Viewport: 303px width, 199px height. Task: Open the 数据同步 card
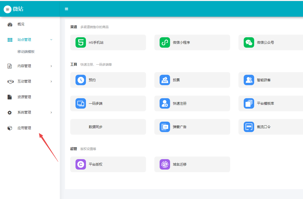pyautogui.click(x=108, y=127)
